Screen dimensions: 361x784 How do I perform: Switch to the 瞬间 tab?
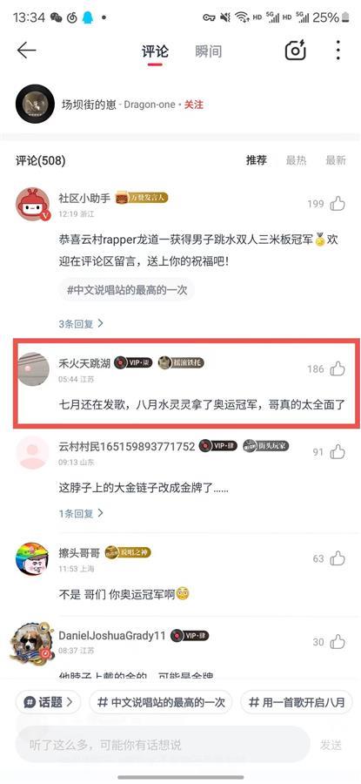tap(208, 51)
